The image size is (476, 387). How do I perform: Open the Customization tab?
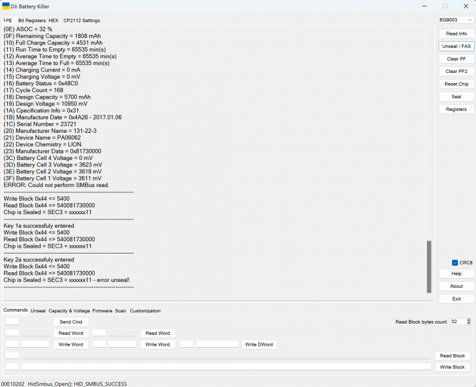click(145, 311)
